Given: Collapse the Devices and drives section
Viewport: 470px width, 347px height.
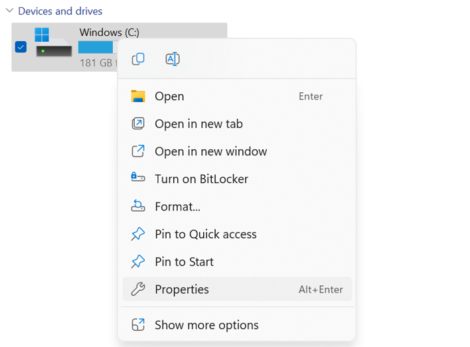Looking at the screenshot, I should tap(9, 11).
